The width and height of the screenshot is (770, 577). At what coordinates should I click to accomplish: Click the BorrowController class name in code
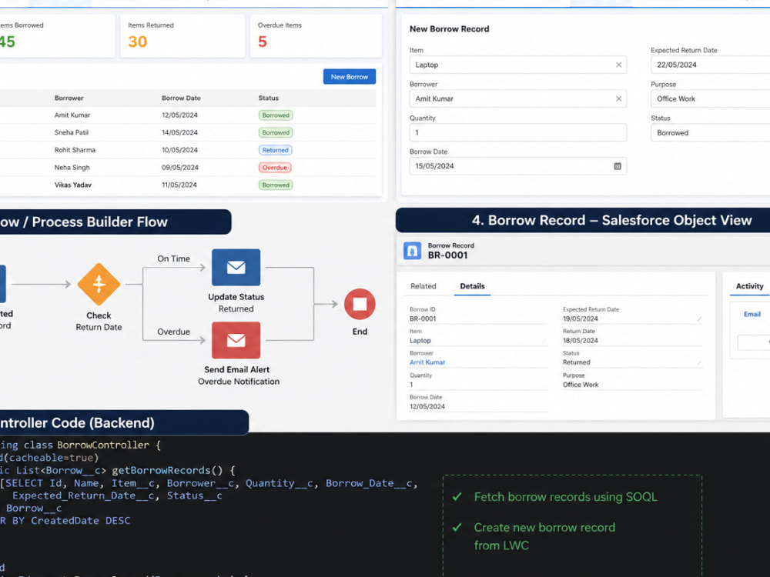pos(103,445)
